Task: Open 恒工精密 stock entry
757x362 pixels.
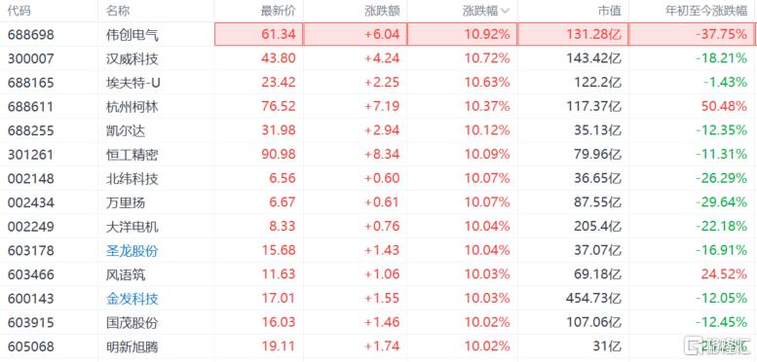Action: click(x=132, y=155)
